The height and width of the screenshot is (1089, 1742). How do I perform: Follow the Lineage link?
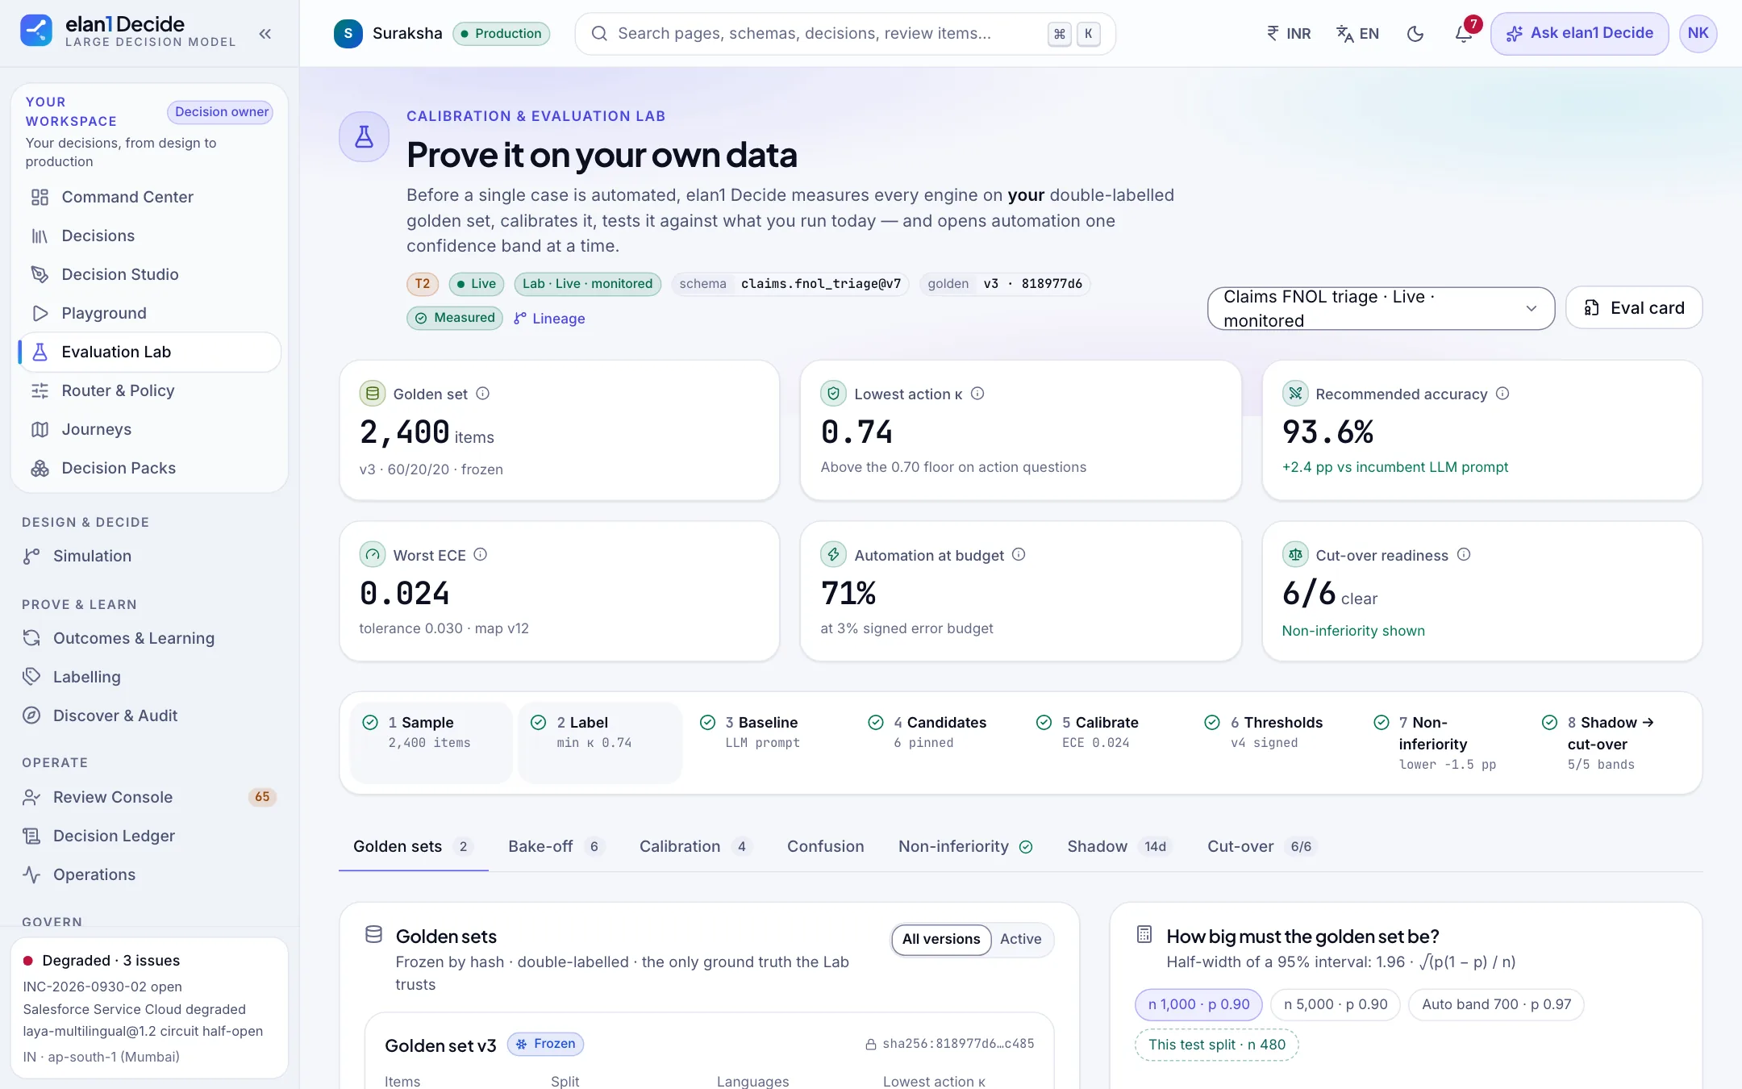(x=549, y=319)
